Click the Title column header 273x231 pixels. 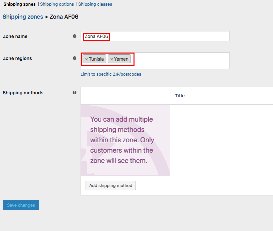tap(179, 96)
